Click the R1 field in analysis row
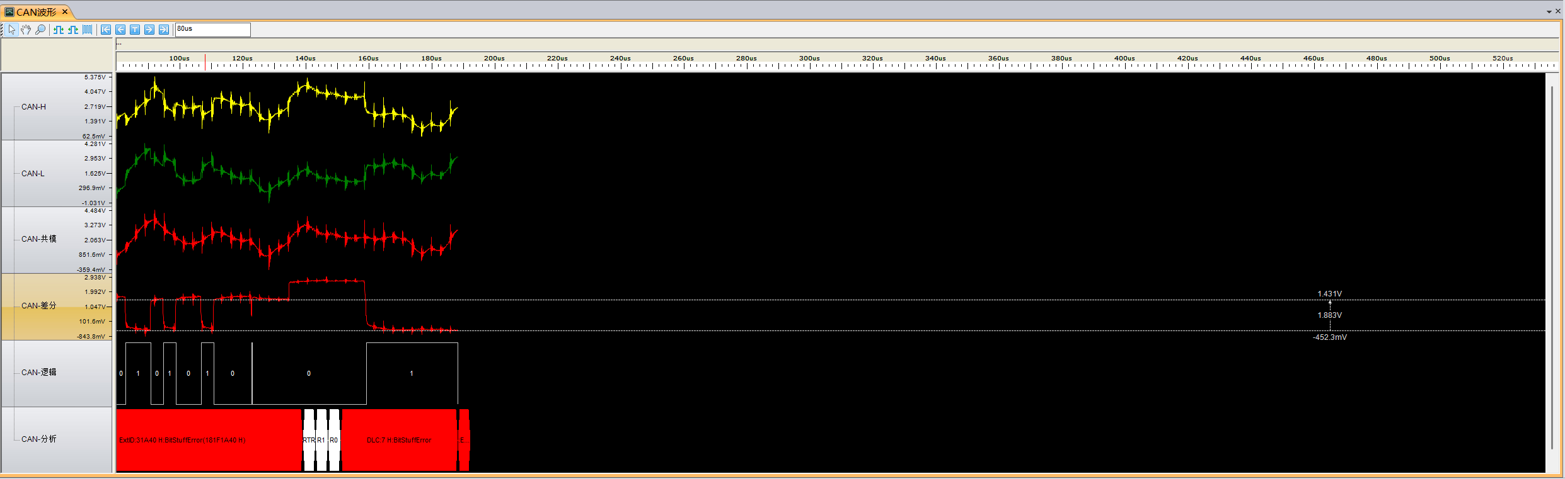The width and height of the screenshot is (1565, 479). coord(321,440)
